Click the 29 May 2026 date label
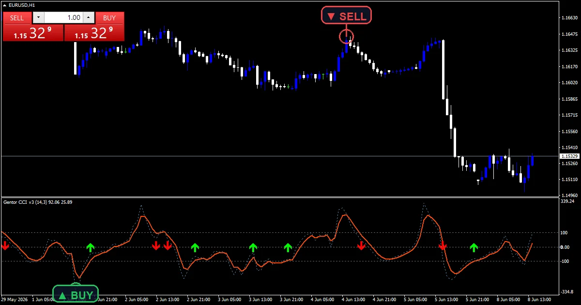Screen dimensions: 581x305 tap(15, 300)
